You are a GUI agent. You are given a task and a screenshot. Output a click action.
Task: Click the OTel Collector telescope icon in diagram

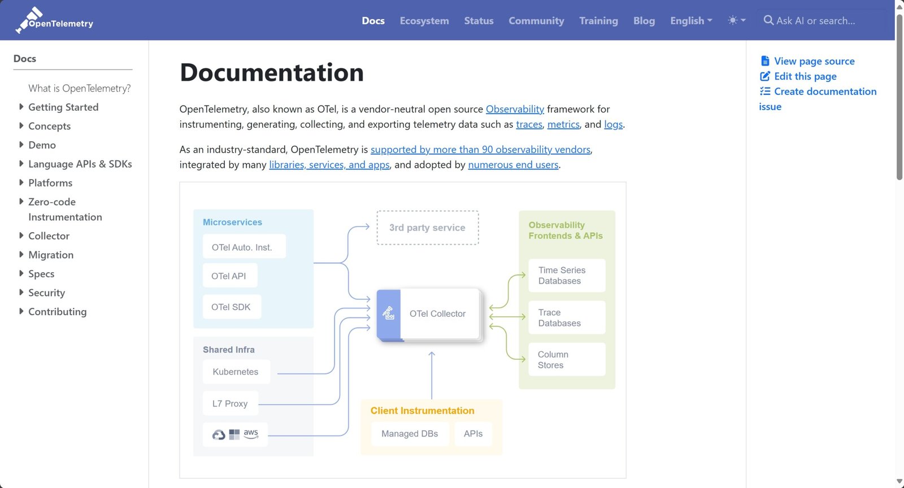(x=389, y=313)
